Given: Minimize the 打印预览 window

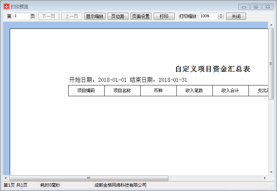Looking at the screenshot, I should tap(244, 6).
